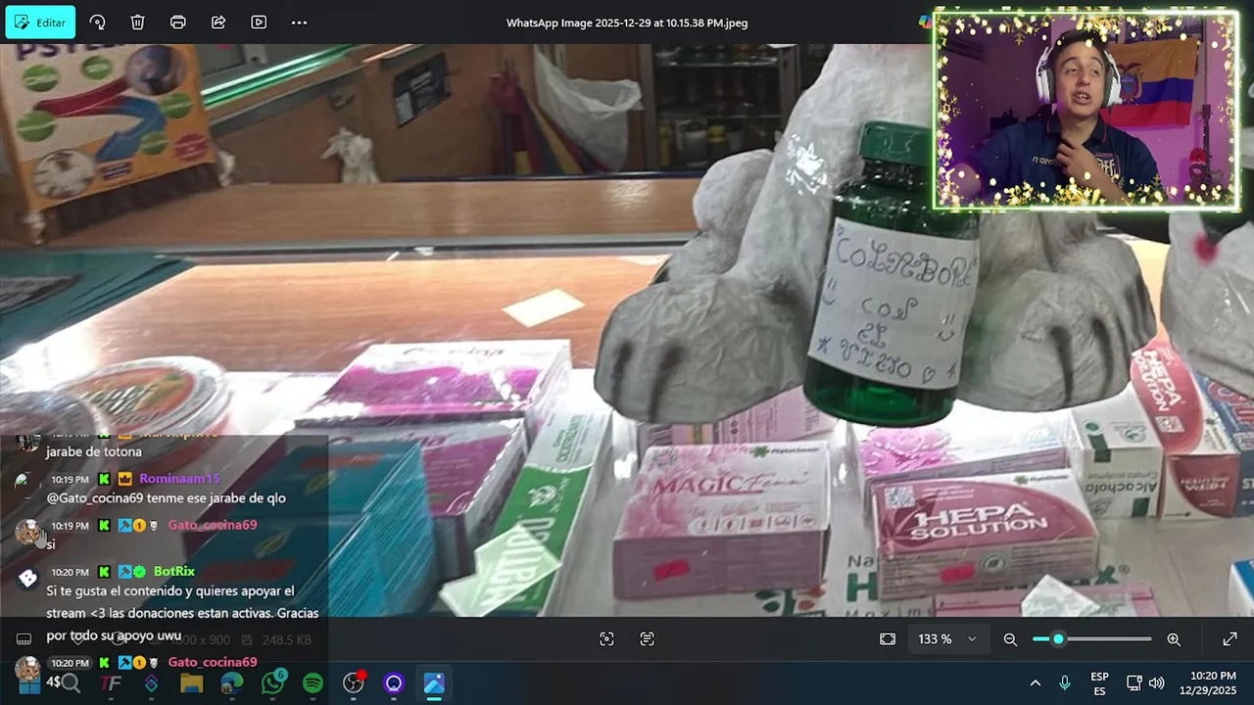
Task: Click Gato_cocina69 username at 10:20 PM
Action: pos(213,662)
